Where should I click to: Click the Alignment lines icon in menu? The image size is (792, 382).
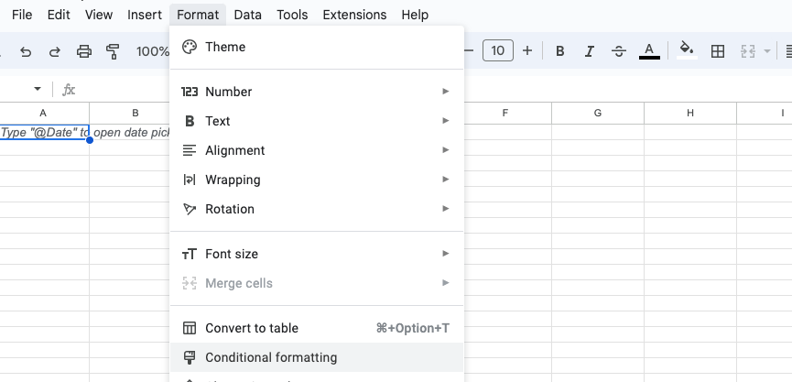coord(190,150)
